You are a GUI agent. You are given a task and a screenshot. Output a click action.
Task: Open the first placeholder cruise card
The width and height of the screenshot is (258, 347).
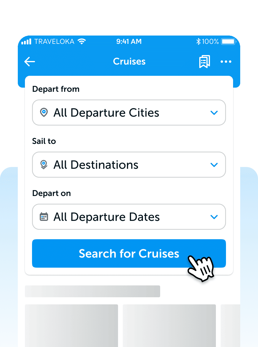pyautogui.click(x=71, y=325)
